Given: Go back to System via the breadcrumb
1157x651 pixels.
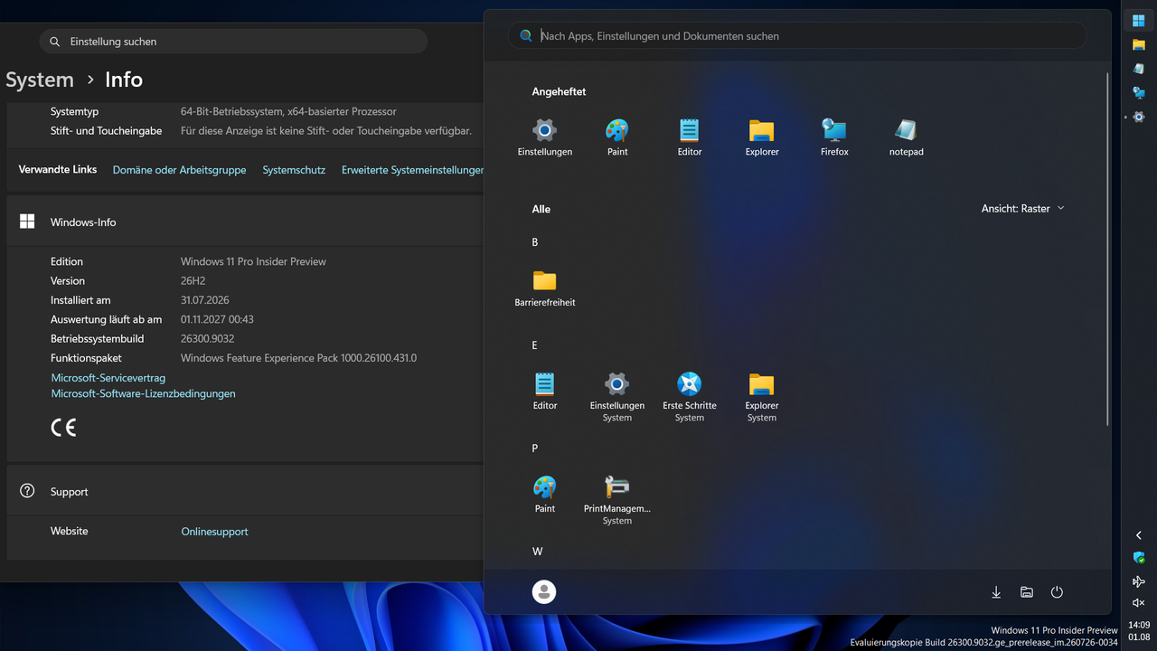Looking at the screenshot, I should coord(40,80).
